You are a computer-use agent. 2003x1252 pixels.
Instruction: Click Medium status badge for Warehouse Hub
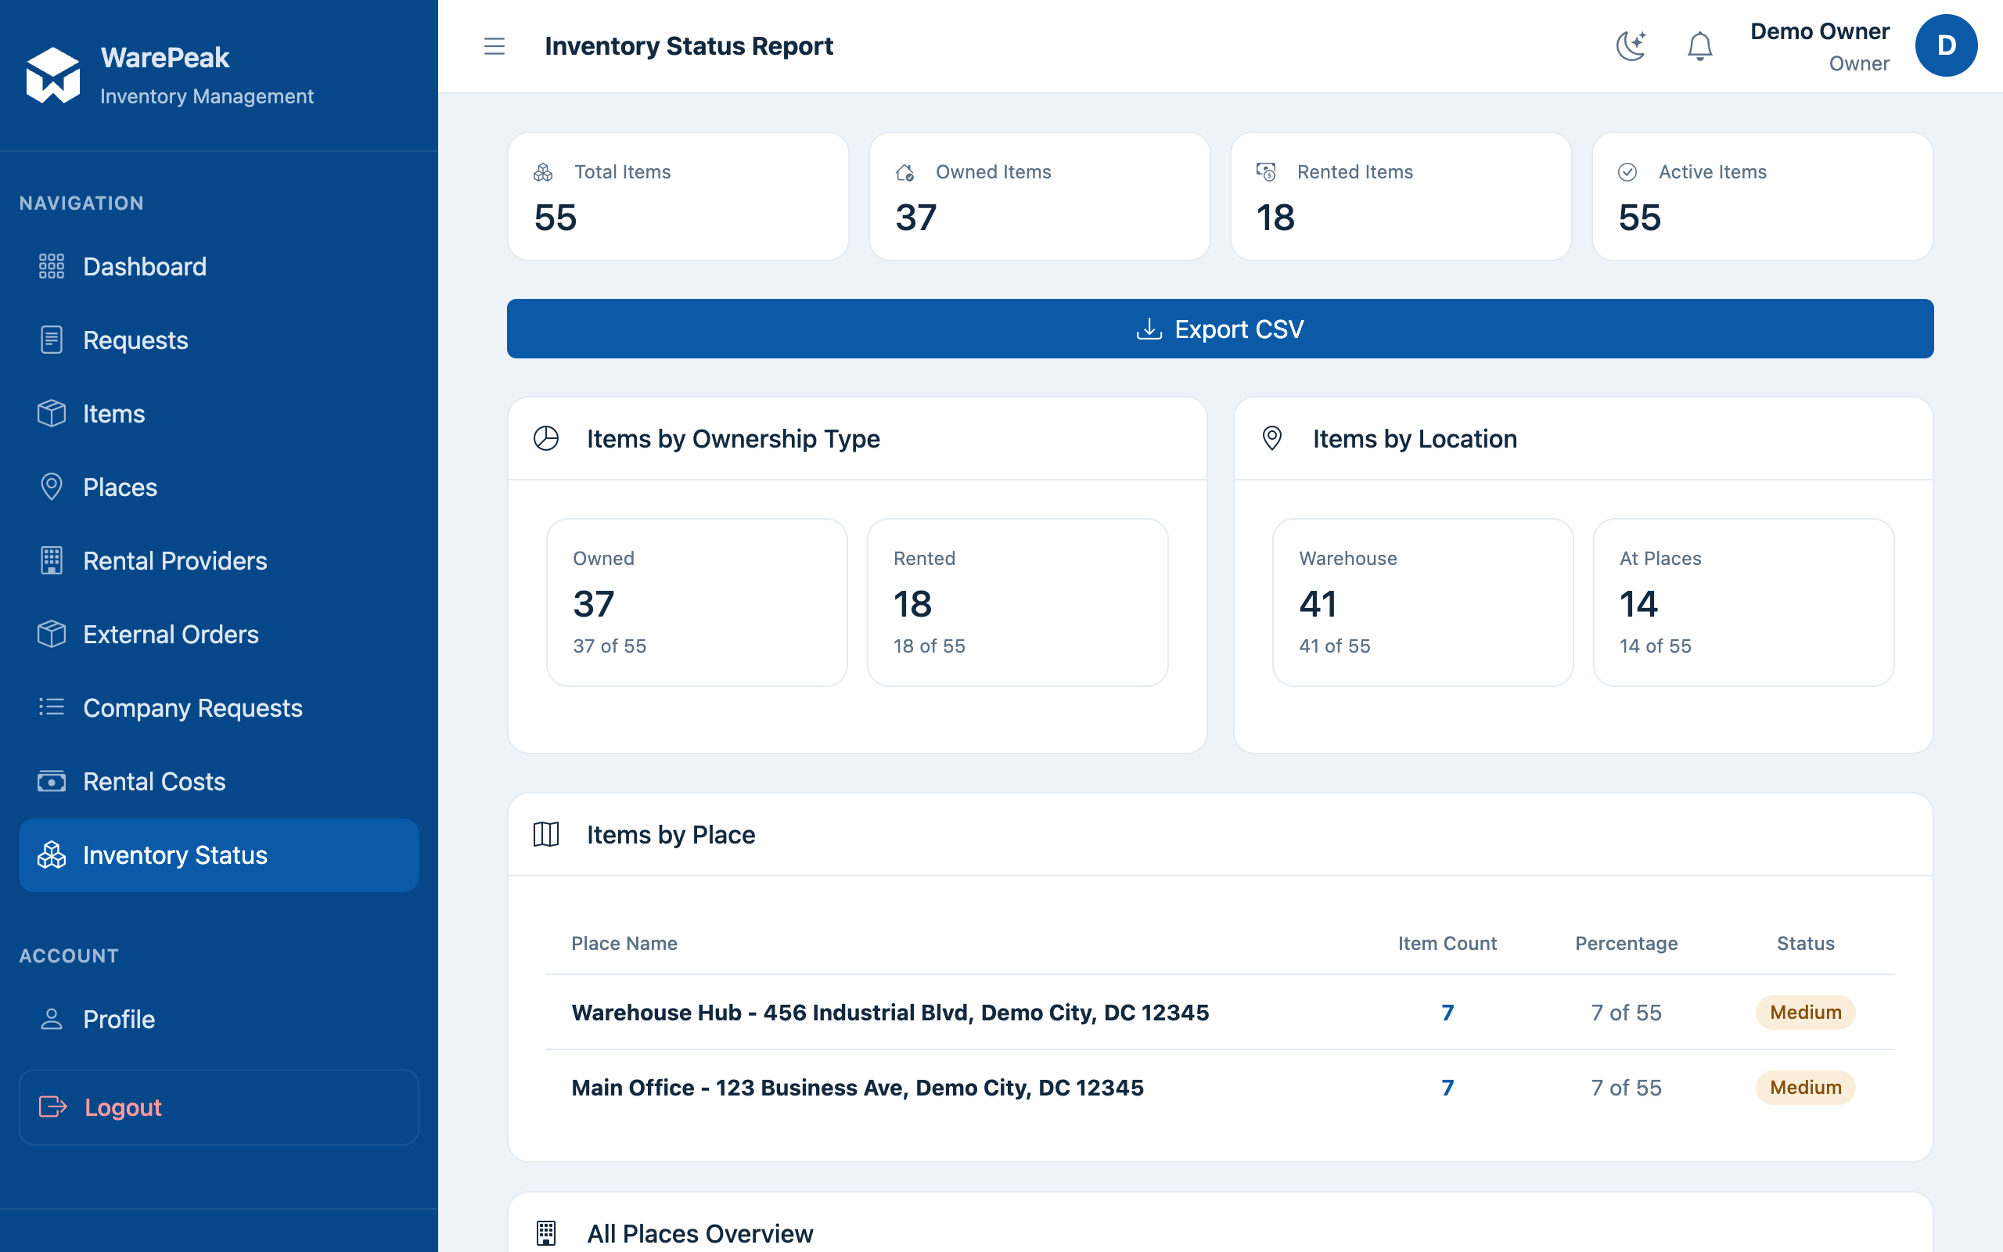(1805, 1013)
